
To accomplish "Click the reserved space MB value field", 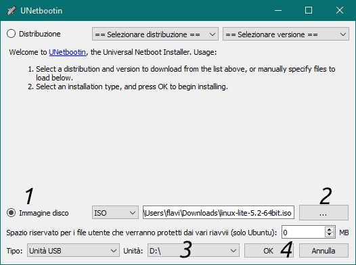I will pos(303,232).
